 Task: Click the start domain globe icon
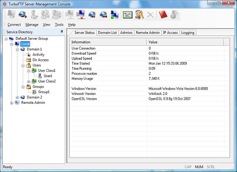(x=92, y=14)
